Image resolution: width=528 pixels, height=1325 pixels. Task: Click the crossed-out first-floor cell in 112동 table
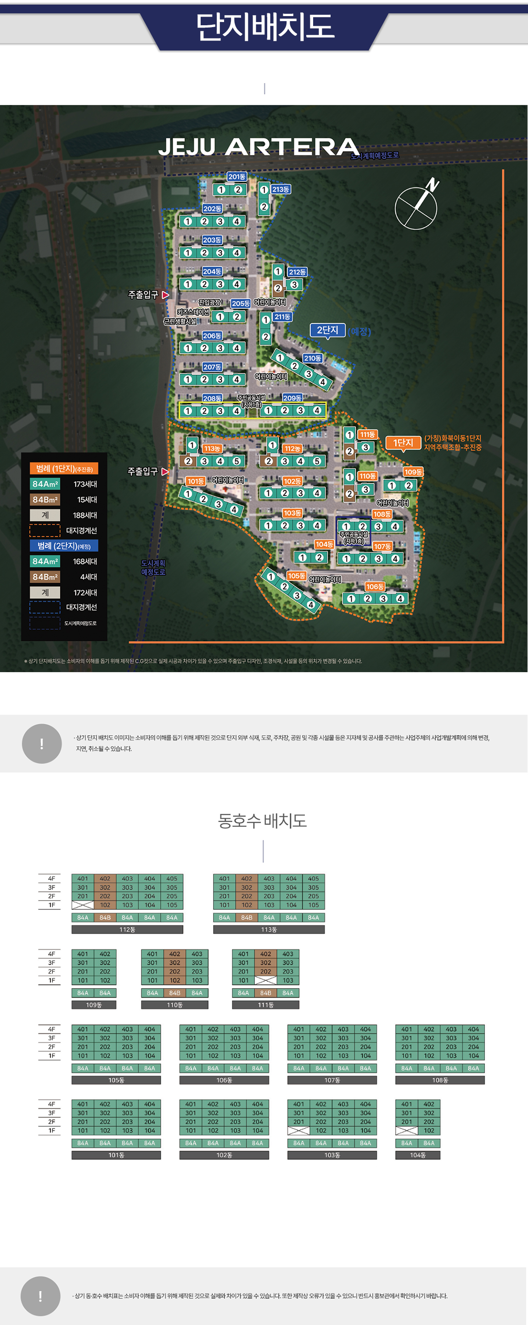click(82, 905)
